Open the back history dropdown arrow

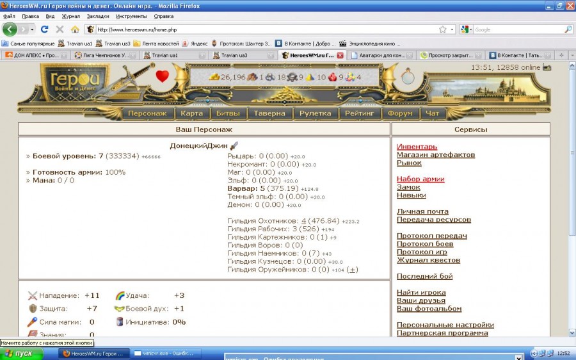click(33, 29)
